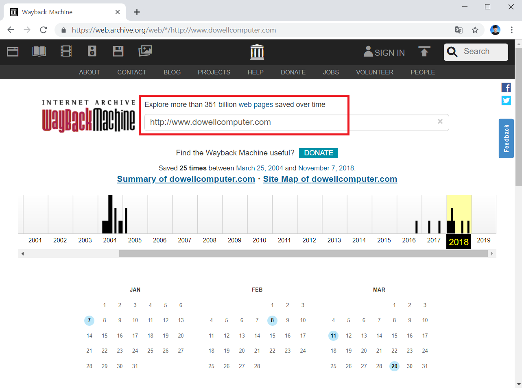Open the translate page icon
The height and width of the screenshot is (388, 522).
459,30
